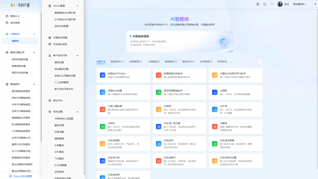Open the AI生成考题 icon
Screen dimensions: 318x179
coord(102,144)
